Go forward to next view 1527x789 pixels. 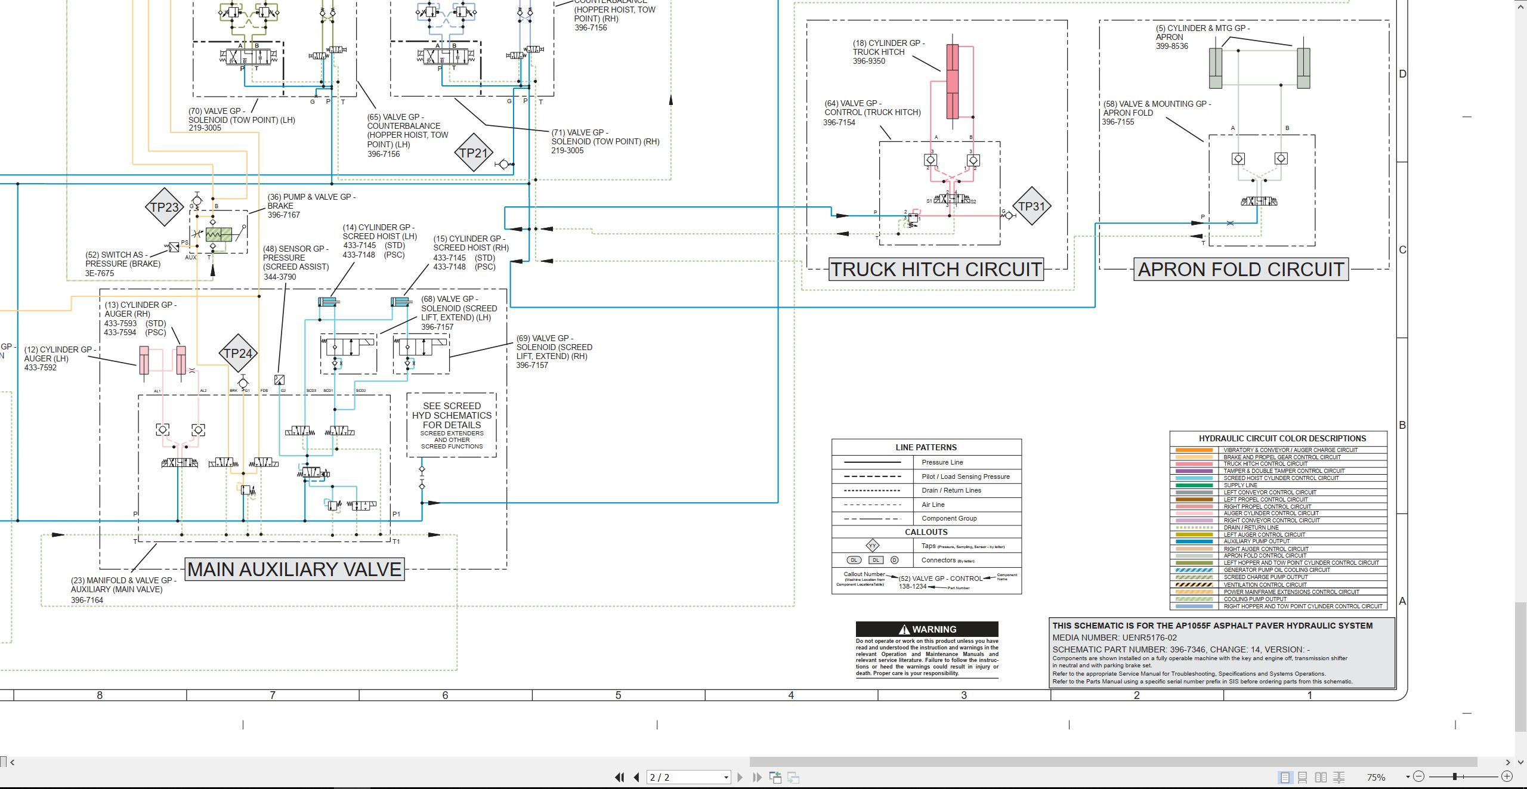click(x=793, y=777)
